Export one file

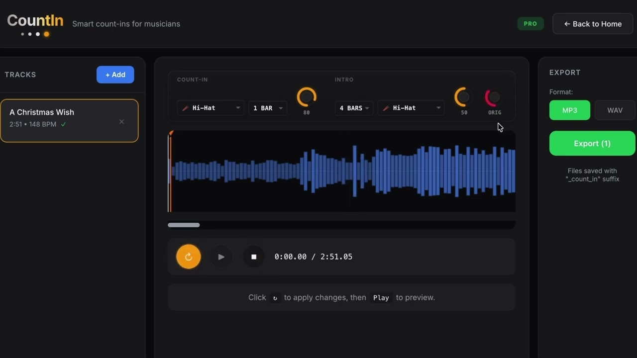pos(592,143)
